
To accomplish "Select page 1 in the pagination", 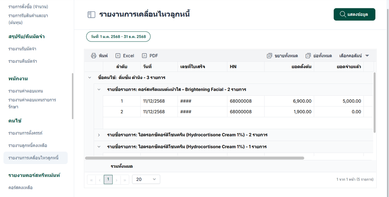I will click(x=108, y=180).
